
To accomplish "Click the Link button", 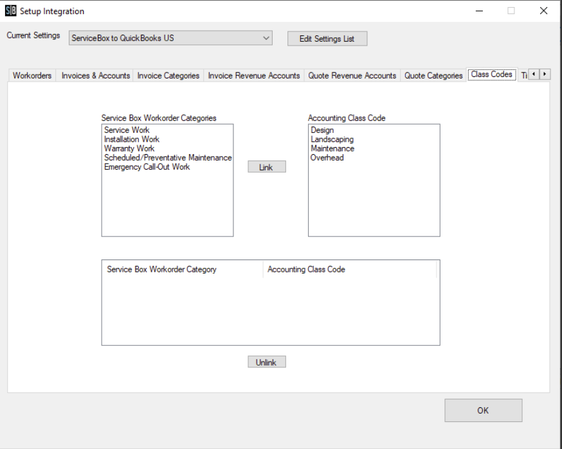I will click(267, 167).
